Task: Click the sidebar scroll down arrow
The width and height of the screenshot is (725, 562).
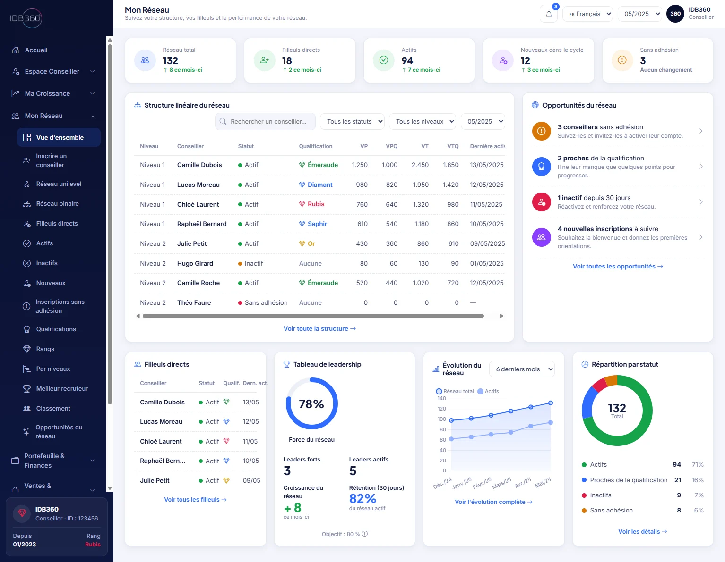Action: point(110,488)
